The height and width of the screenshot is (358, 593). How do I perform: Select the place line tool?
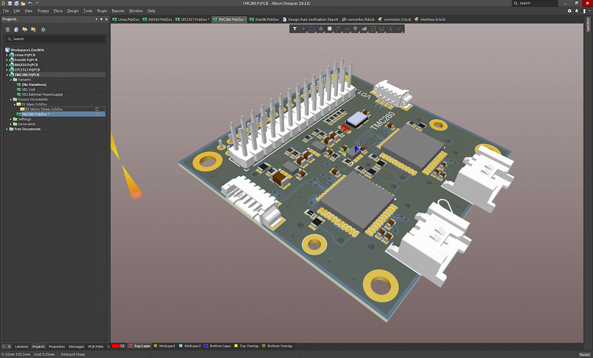point(399,29)
